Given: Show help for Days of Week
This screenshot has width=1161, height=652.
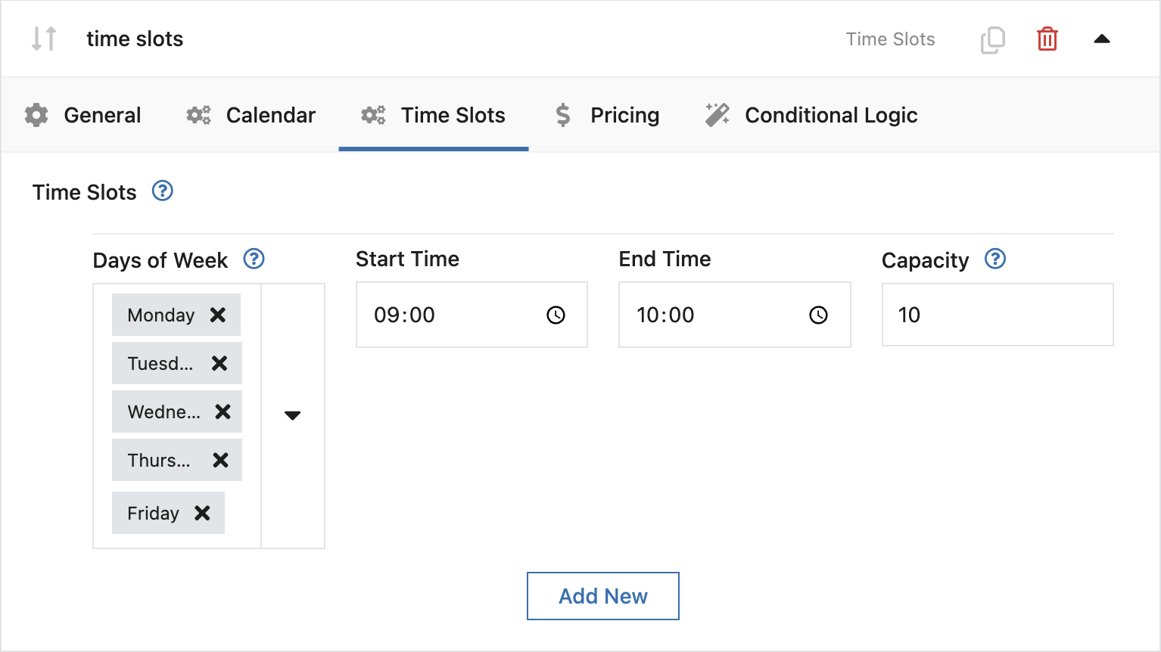Looking at the screenshot, I should coord(254,259).
